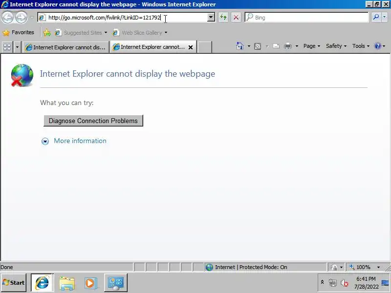
Task: Close the active tab with X
Action: 191,47
